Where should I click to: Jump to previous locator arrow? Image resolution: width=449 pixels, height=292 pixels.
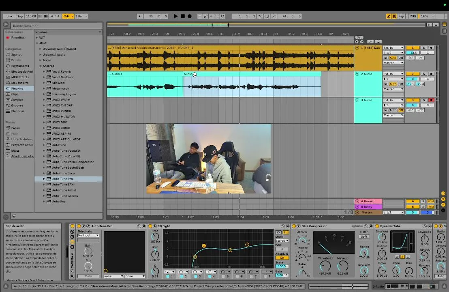357,42
